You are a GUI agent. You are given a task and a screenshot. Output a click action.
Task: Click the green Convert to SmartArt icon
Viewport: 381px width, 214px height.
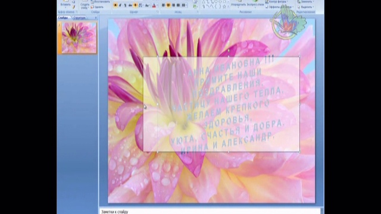point(195,7)
